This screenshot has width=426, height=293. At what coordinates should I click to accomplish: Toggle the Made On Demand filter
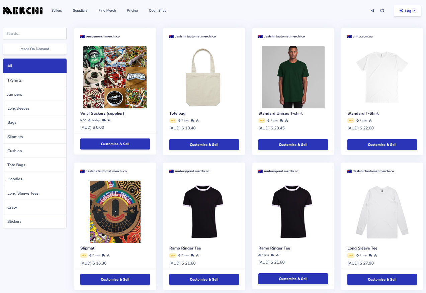tap(35, 49)
